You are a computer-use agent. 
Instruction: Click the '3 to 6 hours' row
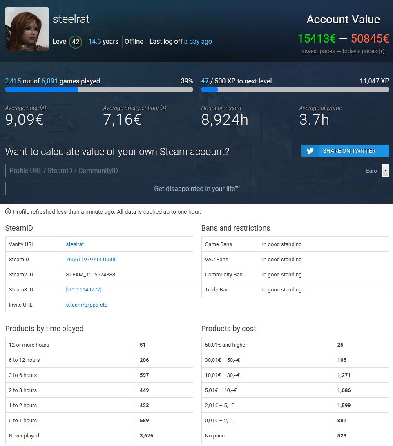pos(99,375)
